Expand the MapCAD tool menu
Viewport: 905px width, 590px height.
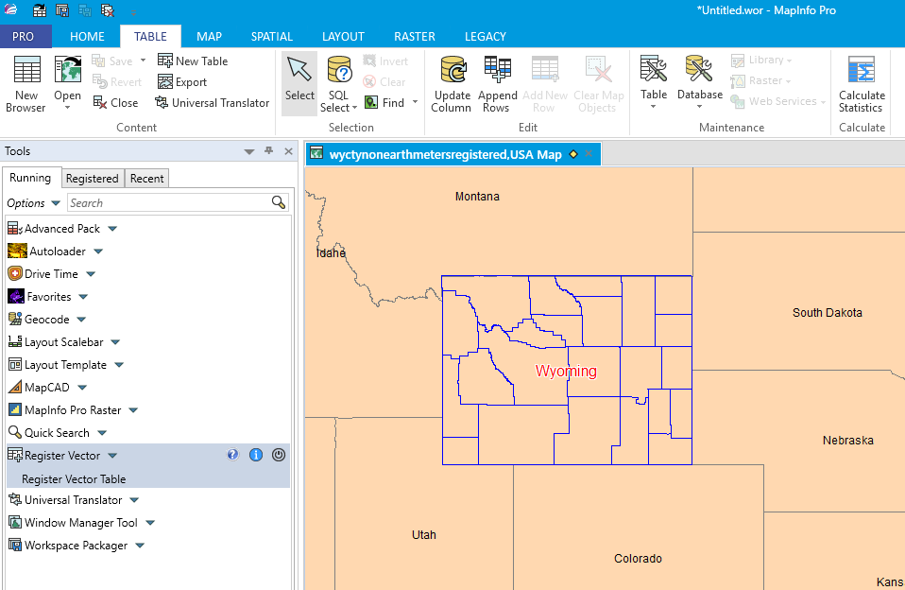click(x=82, y=387)
